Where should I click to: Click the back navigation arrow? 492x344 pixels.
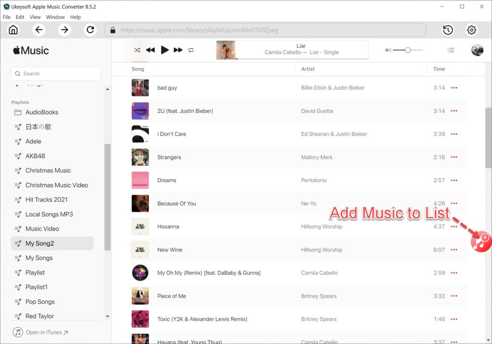point(39,30)
